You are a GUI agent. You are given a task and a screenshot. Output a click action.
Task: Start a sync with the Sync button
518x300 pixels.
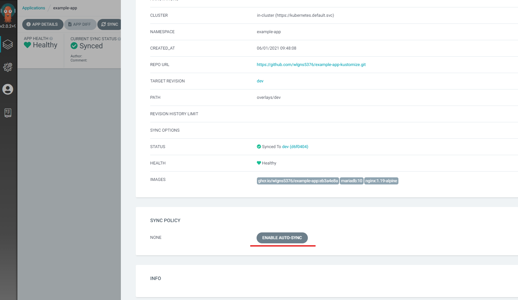pos(109,24)
